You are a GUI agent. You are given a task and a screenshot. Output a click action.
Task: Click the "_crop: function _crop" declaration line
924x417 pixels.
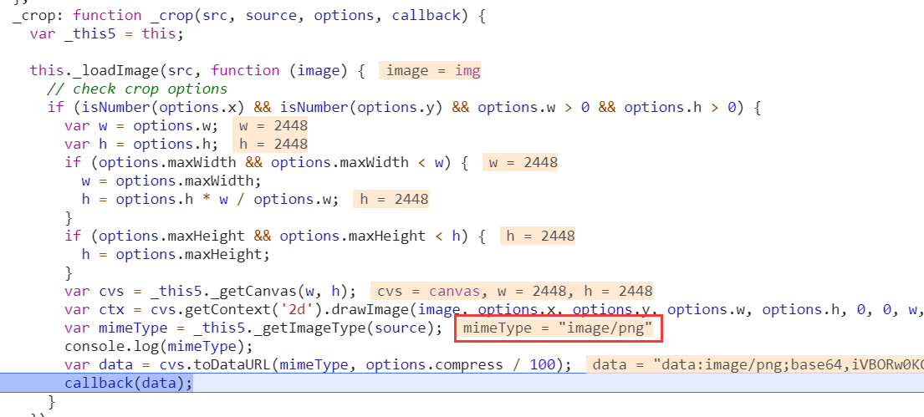[x=248, y=16]
